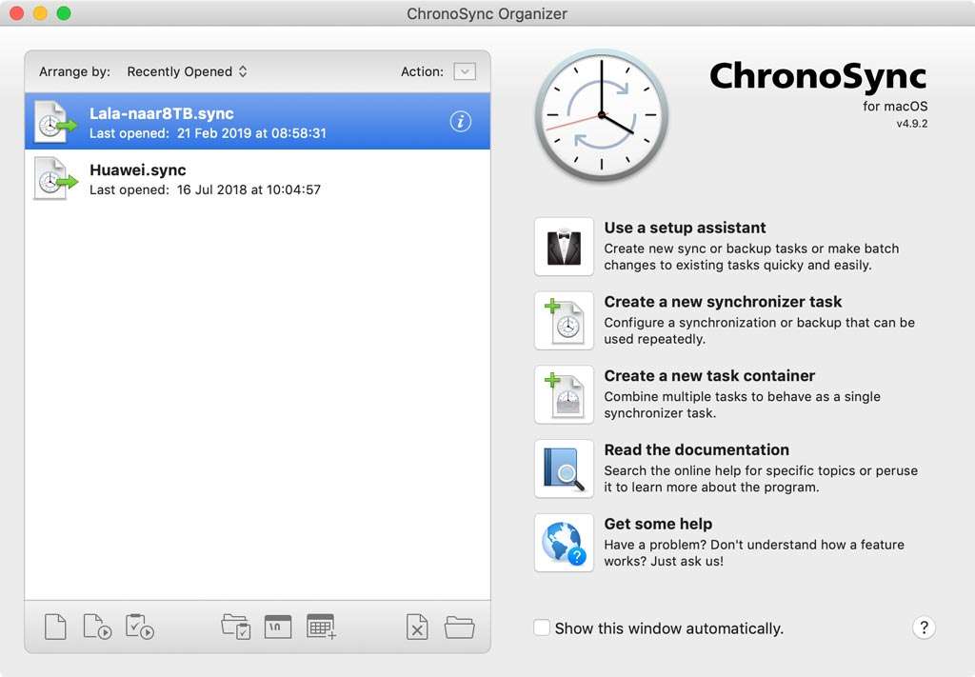Click the clipboard checkmark with play icon
975x677 pixels.
[x=139, y=627]
